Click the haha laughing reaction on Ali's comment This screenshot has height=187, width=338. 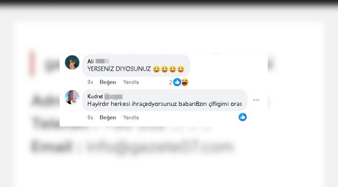(184, 82)
